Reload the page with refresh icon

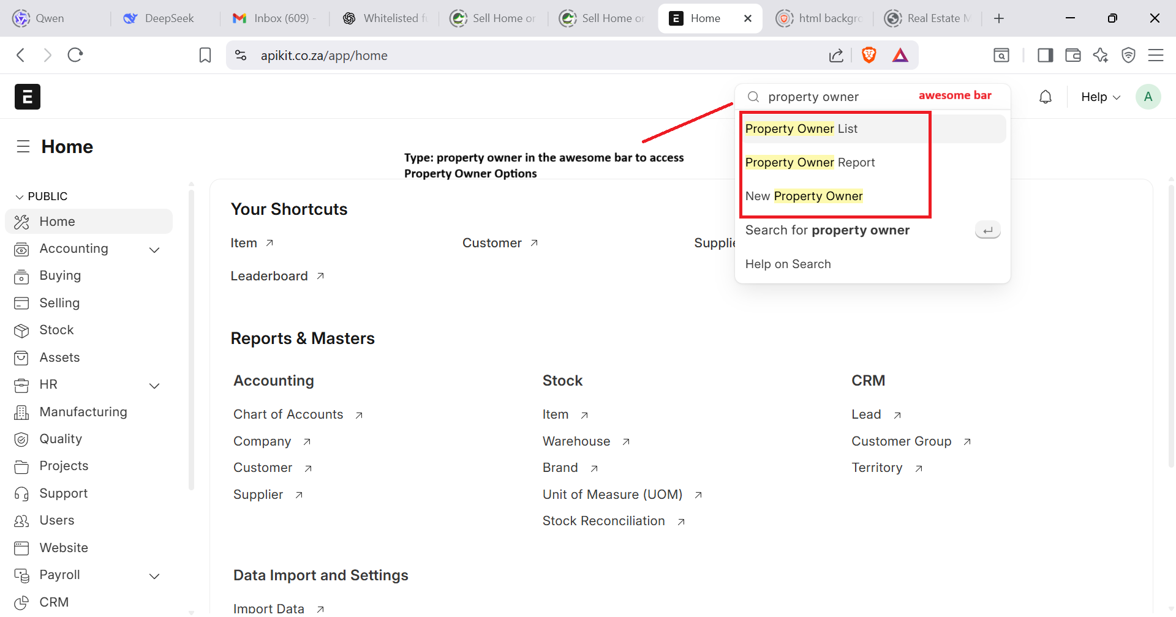tap(75, 55)
